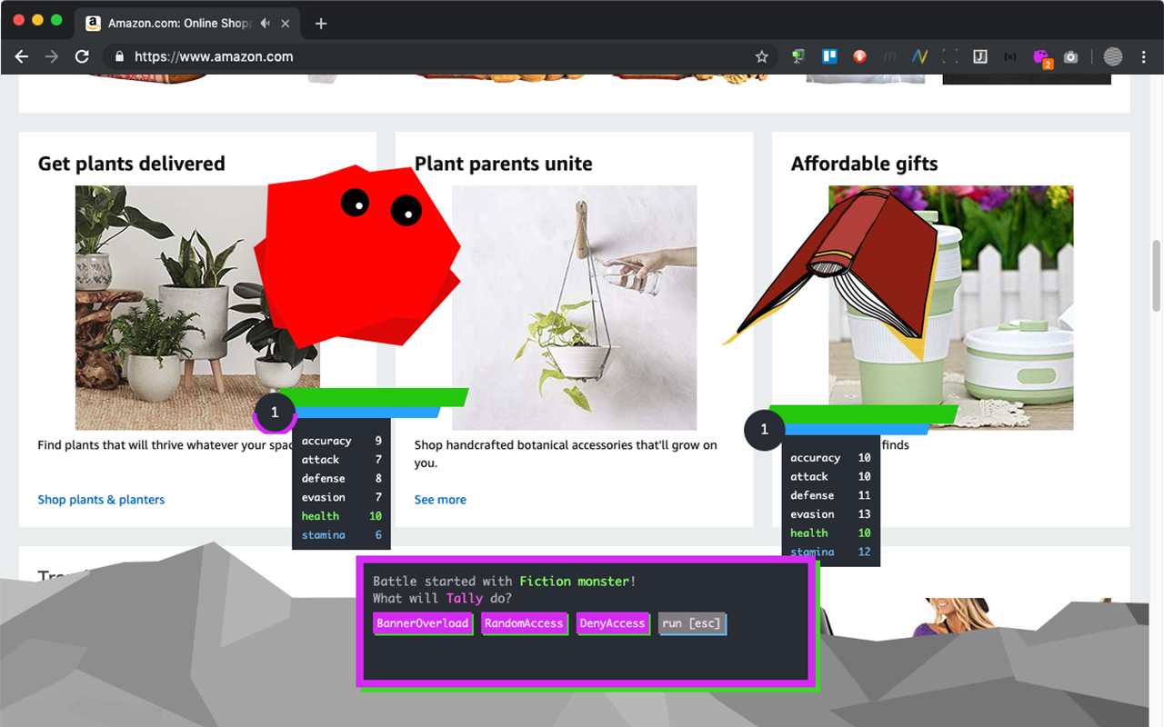1164x727 pixels.
Task: Open a new tab with plus button
Action: tap(321, 24)
